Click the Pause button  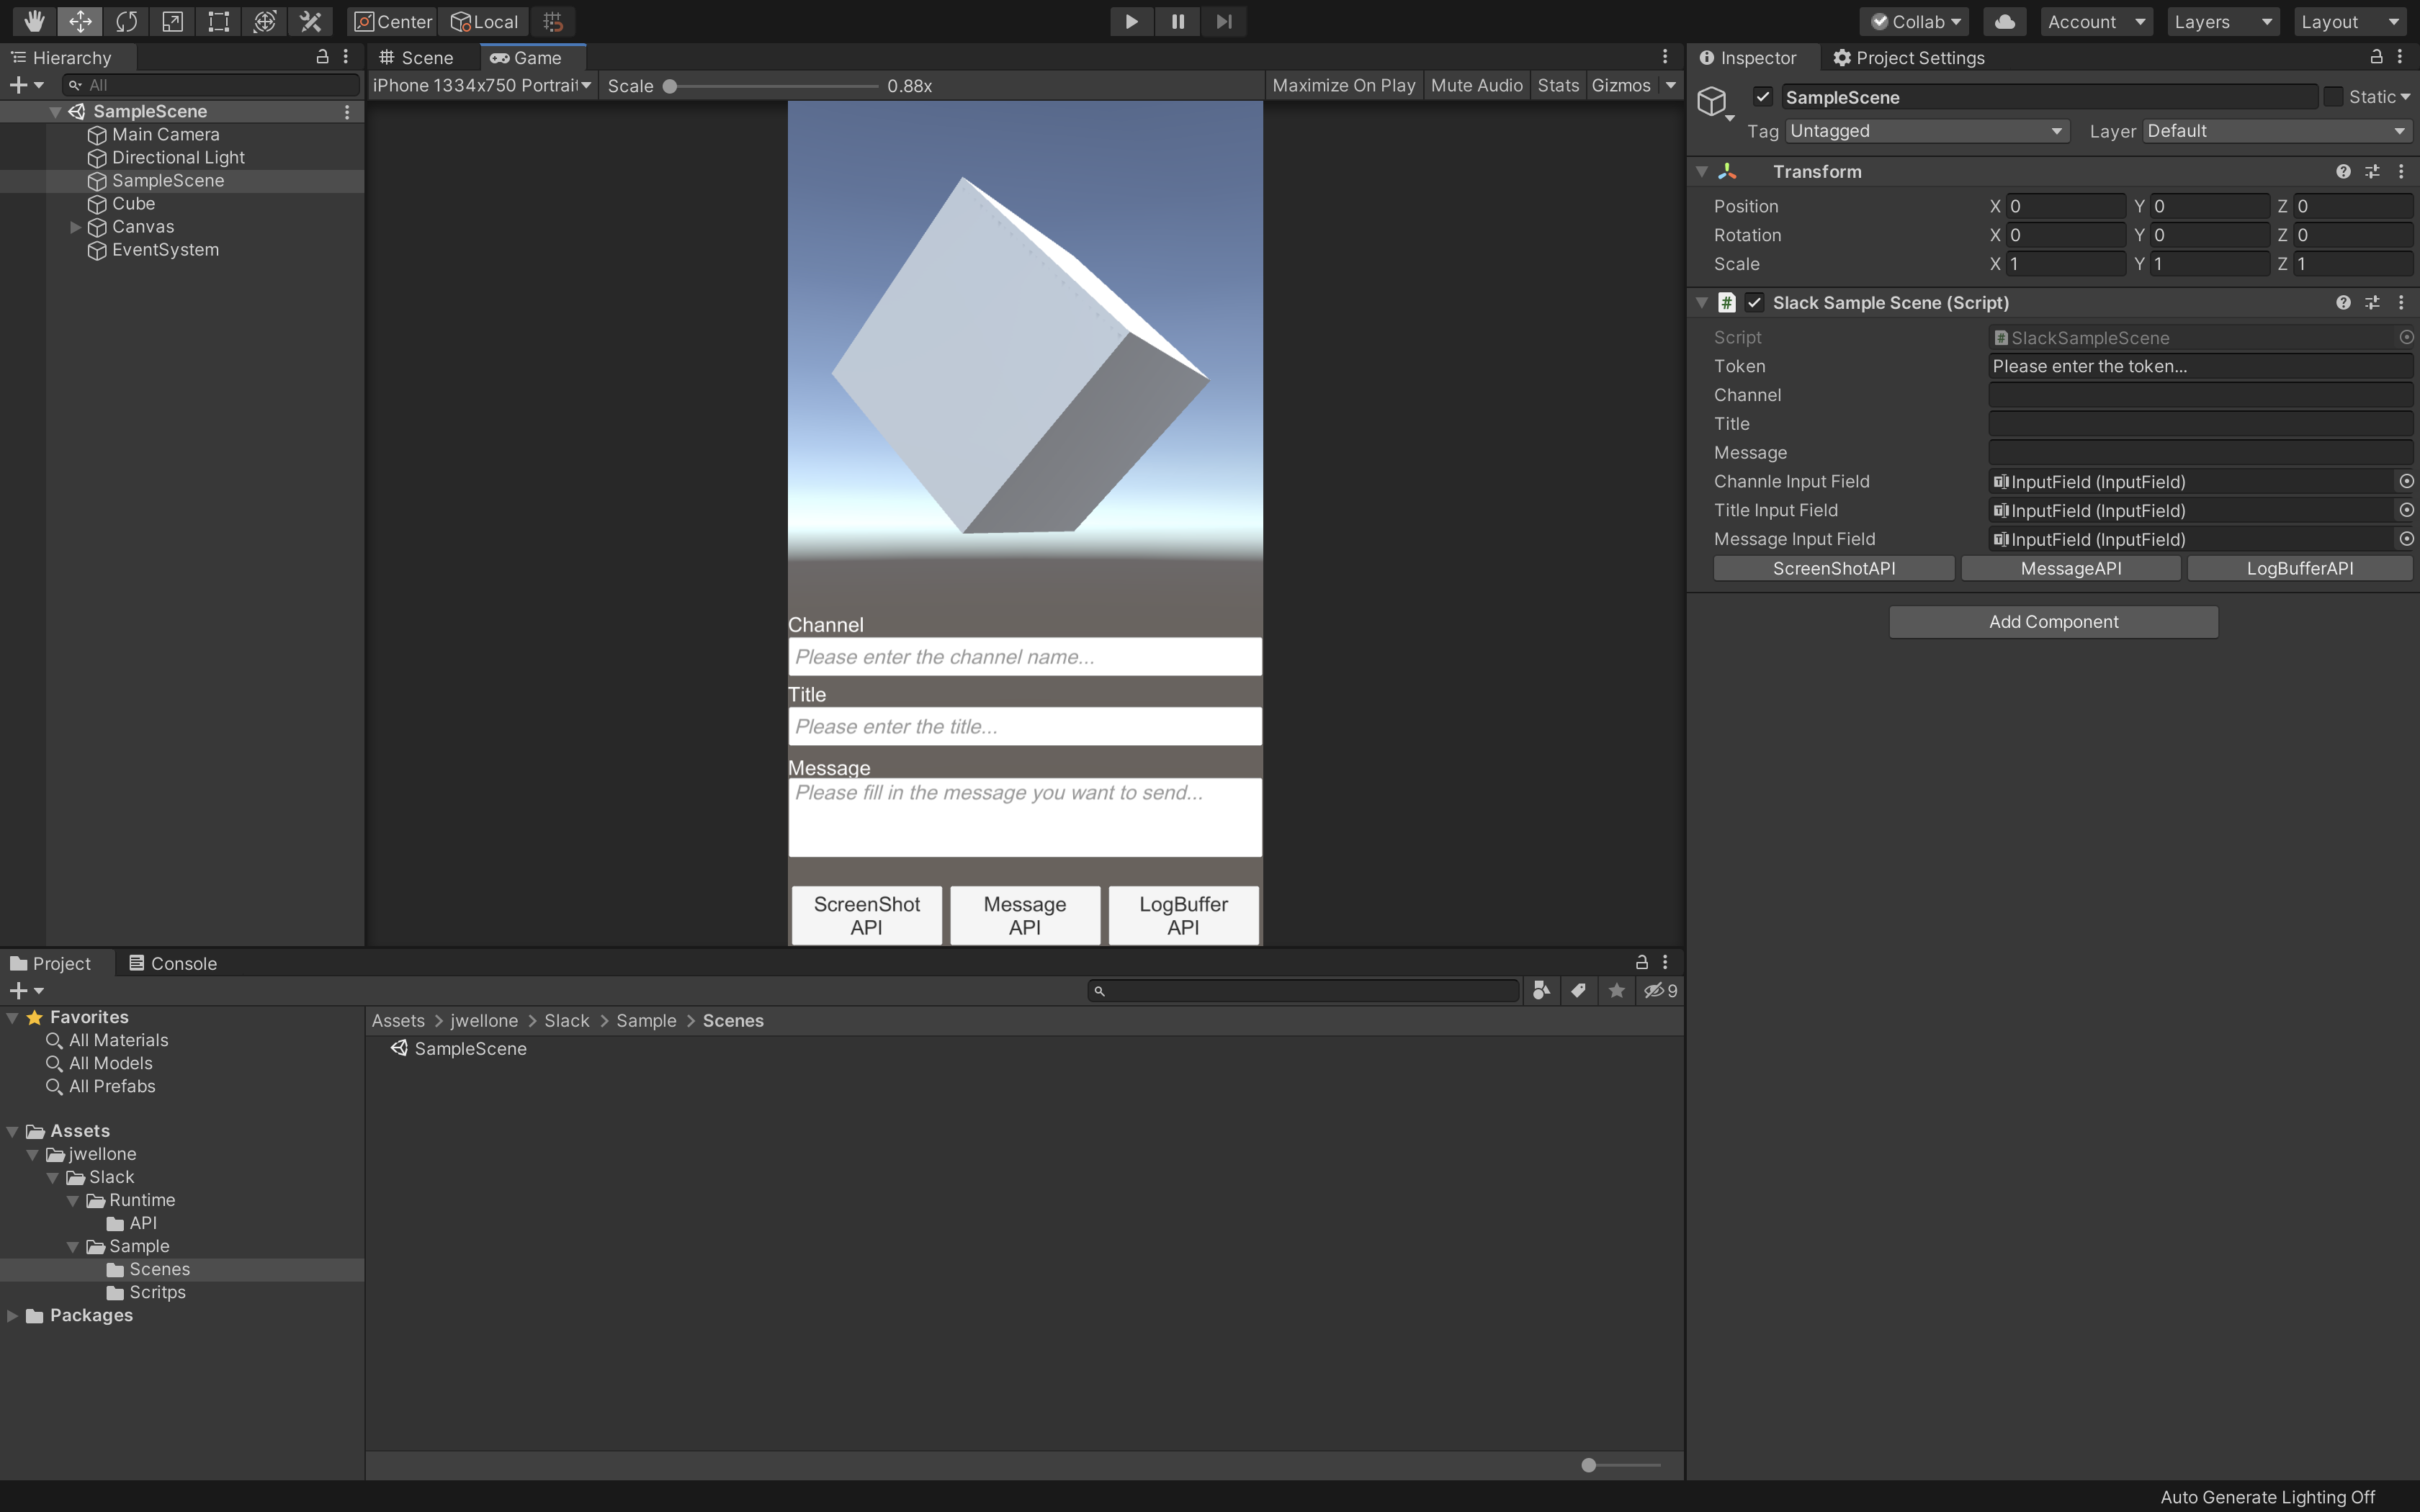pyautogui.click(x=1177, y=21)
